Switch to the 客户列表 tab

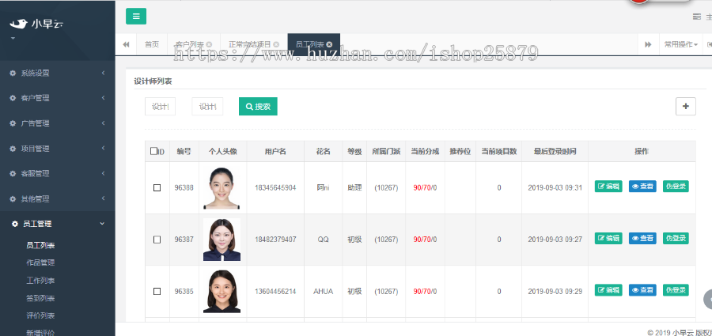[190, 44]
